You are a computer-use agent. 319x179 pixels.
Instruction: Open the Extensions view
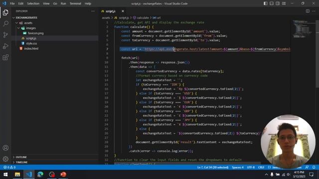click(5, 58)
